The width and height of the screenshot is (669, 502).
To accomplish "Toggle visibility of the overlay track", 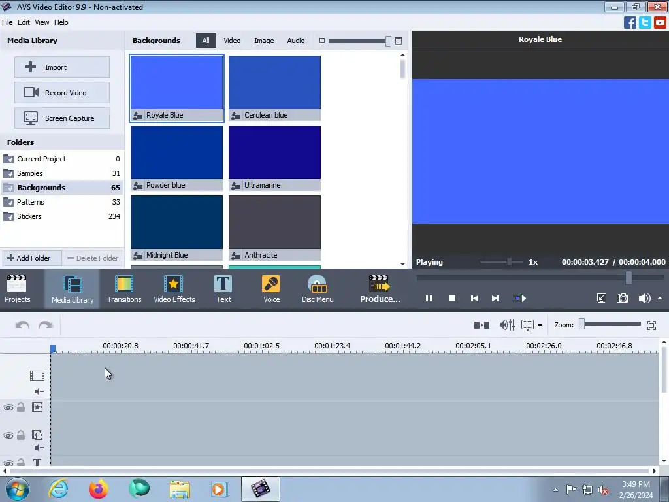I will [x=8, y=435].
